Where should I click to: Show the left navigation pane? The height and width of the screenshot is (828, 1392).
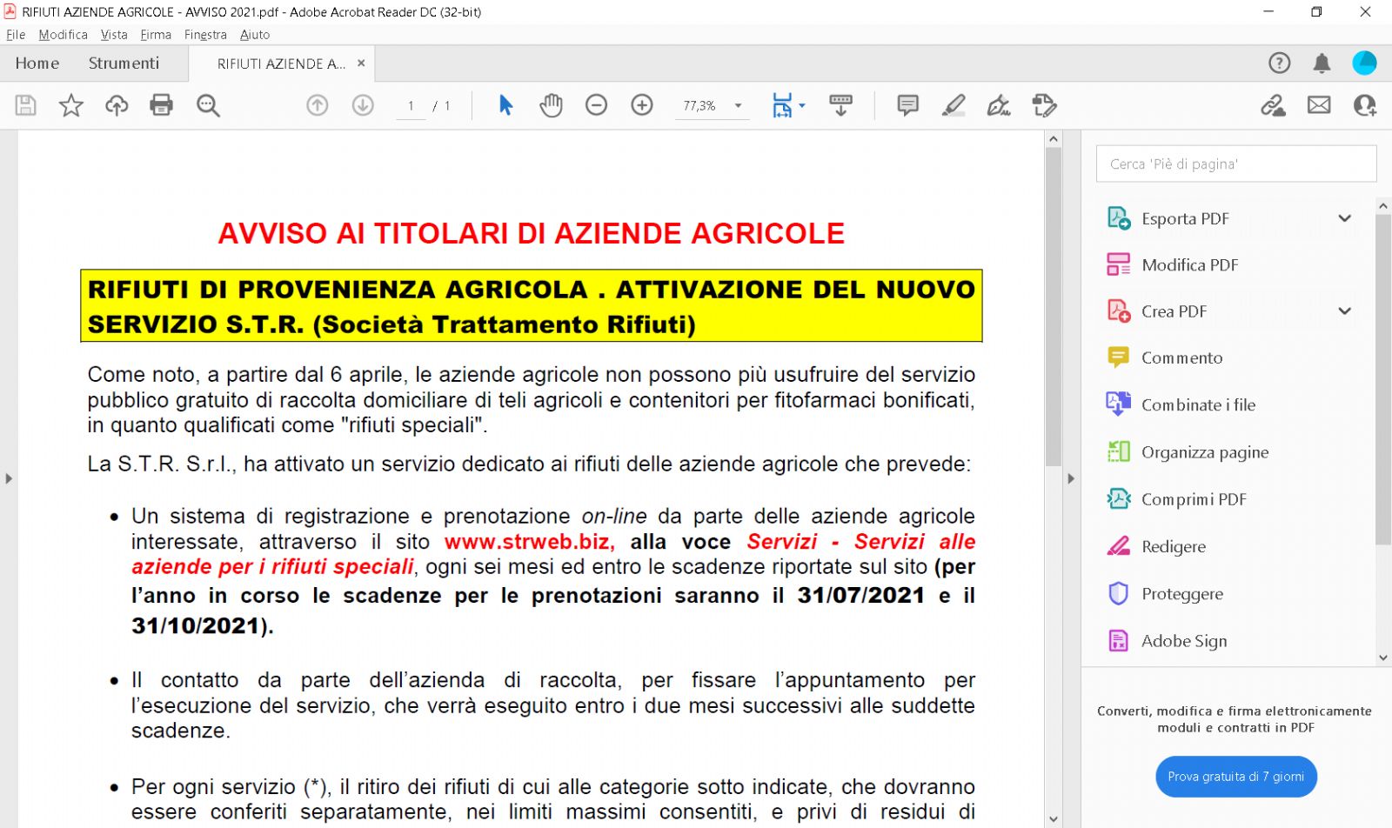(x=9, y=478)
